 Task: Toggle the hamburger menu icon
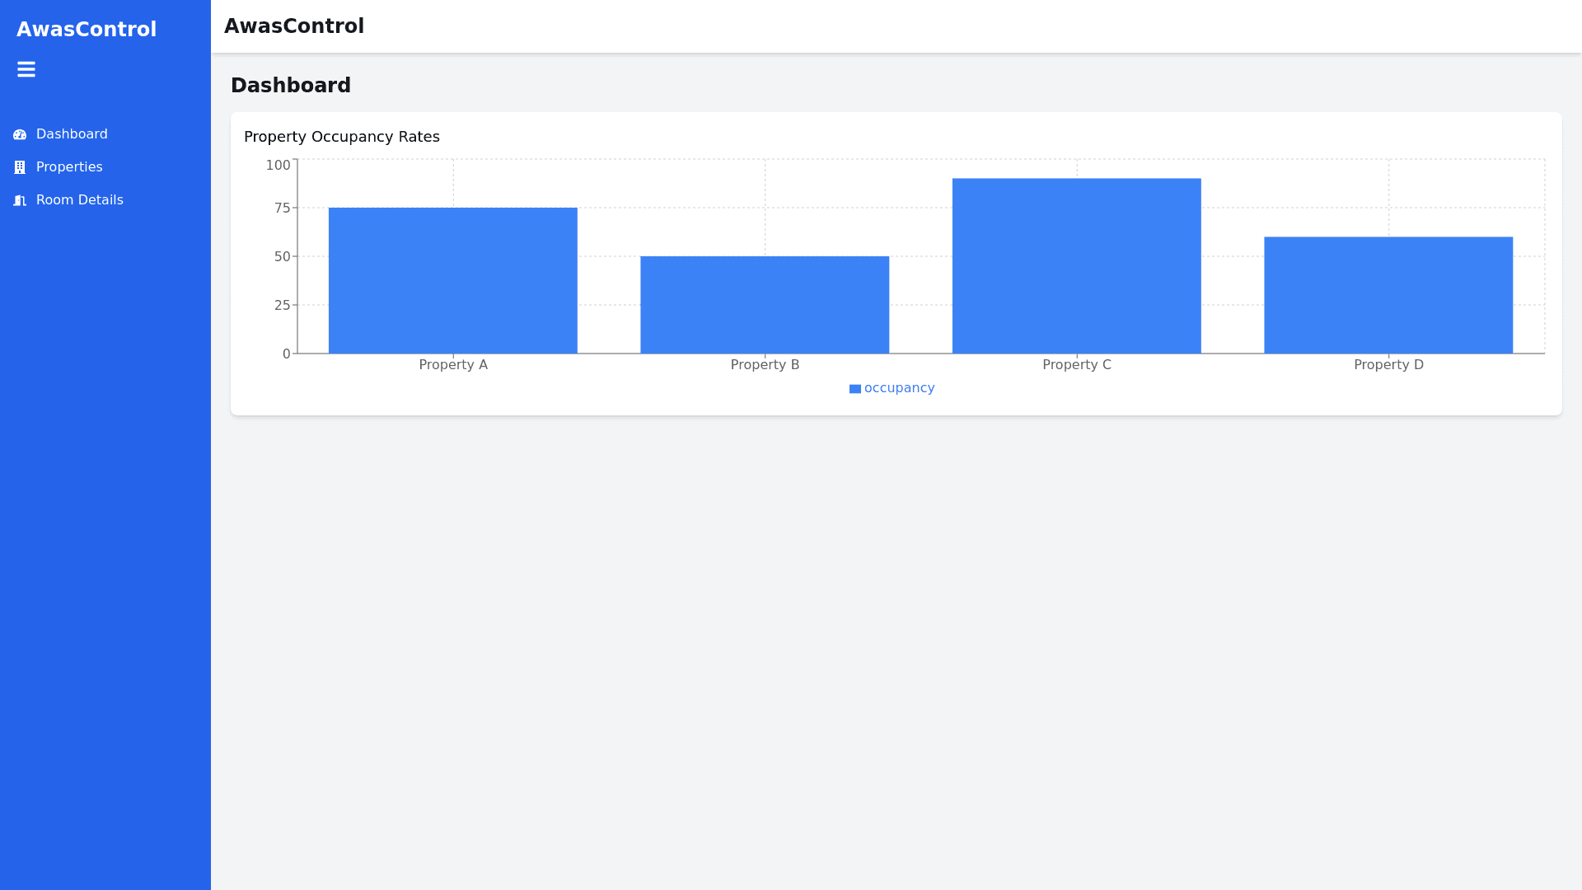point(26,69)
